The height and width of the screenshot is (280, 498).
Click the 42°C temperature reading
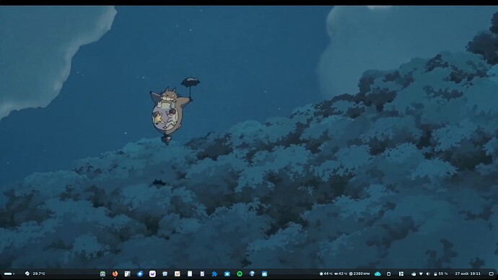pos(341,274)
